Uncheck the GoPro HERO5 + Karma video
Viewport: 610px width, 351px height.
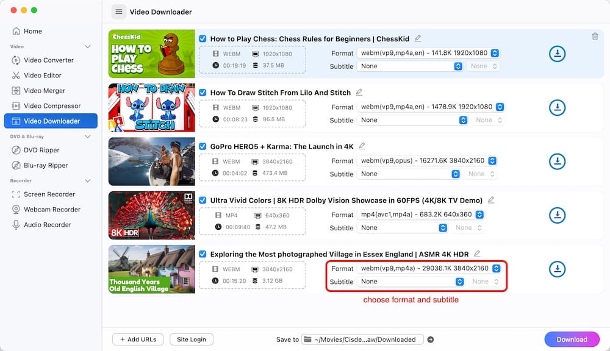click(x=203, y=146)
